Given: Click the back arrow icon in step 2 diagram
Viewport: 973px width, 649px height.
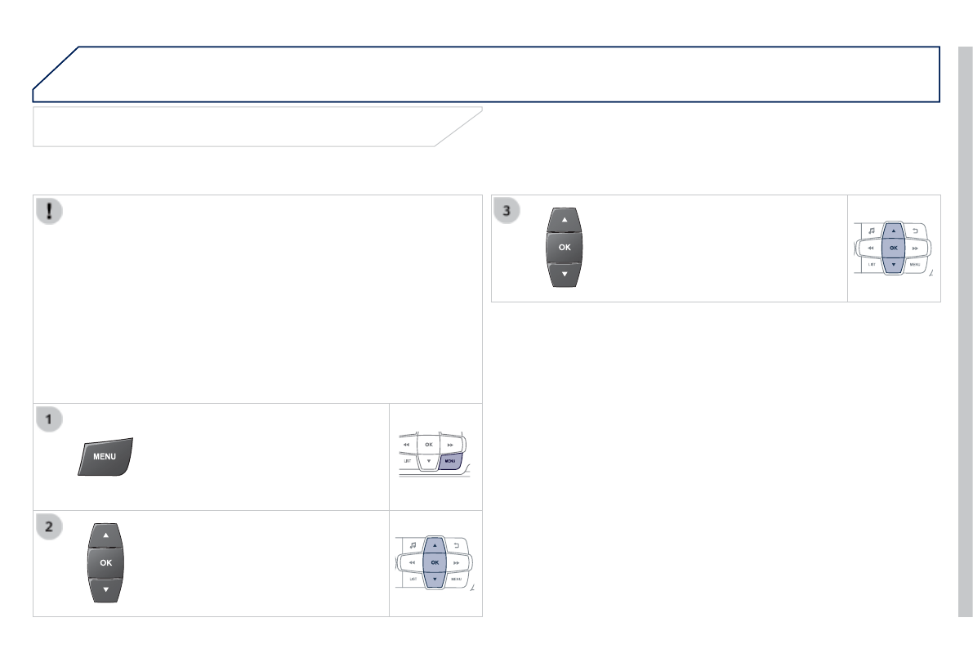Looking at the screenshot, I should pyautogui.click(x=457, y=545).
